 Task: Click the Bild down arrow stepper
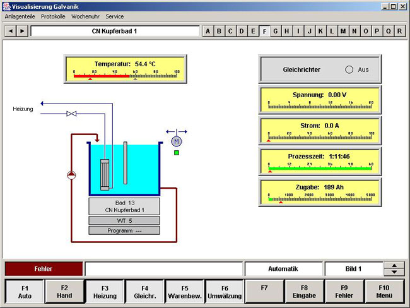[x=394, y=272]
